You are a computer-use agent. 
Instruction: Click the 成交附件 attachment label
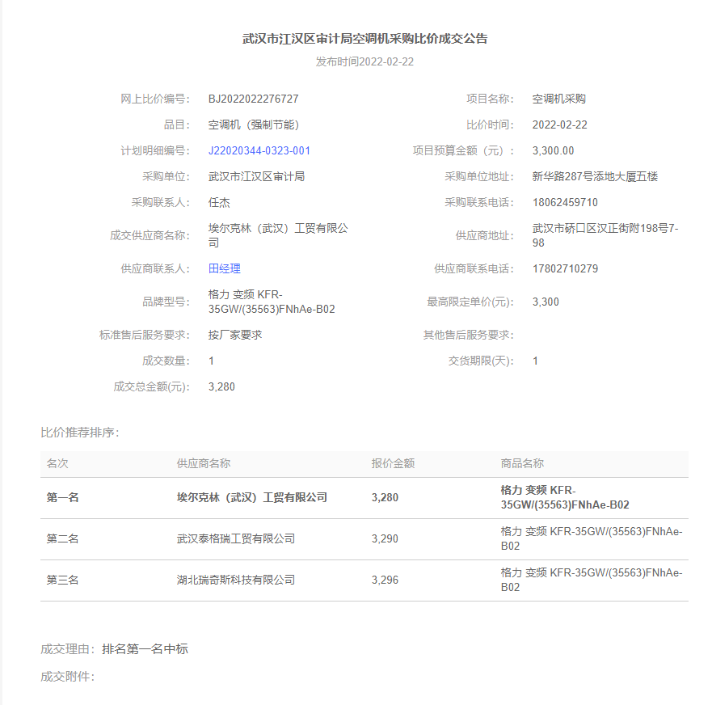(67, 676)
